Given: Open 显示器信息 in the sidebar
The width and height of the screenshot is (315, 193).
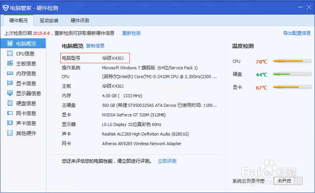Looking at the screenshot, I should pyautogui.click(x=23, y=93).
